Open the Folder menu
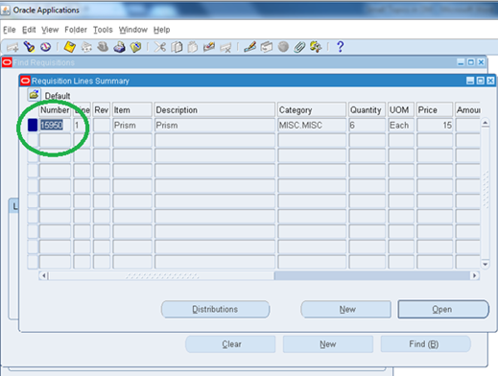Screen dimensions: 498x376 [76, 30]
